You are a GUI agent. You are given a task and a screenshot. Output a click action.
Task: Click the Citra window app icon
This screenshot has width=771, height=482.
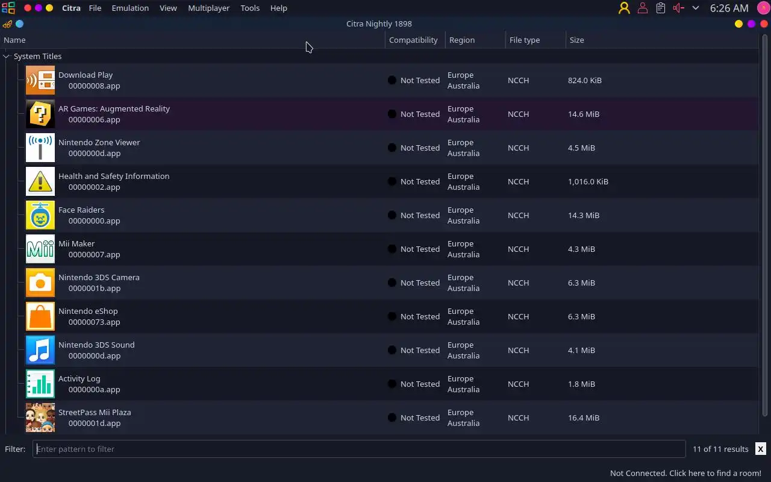pyautogui.click(x=7, y=24)
